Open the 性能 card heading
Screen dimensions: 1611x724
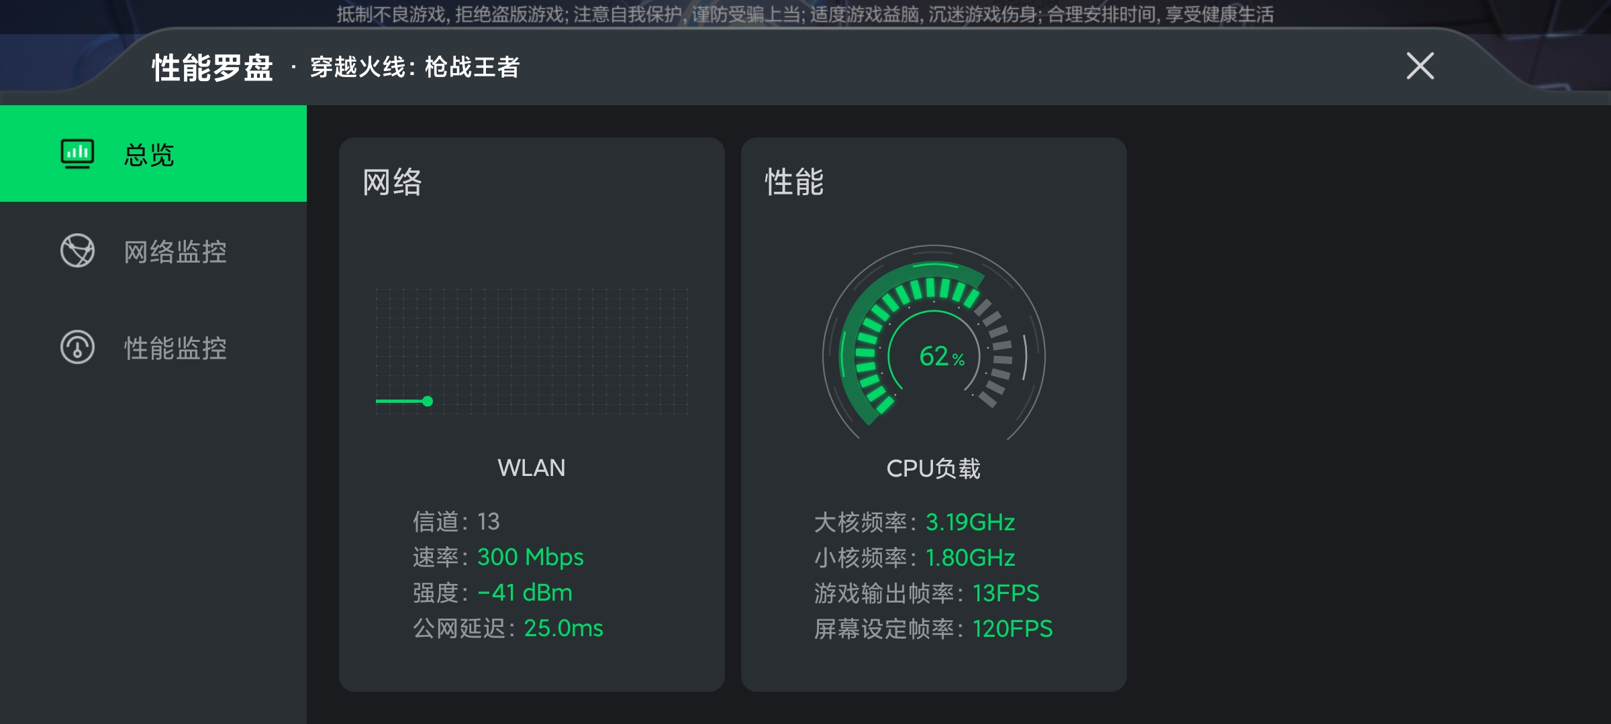tap(794, 182)
